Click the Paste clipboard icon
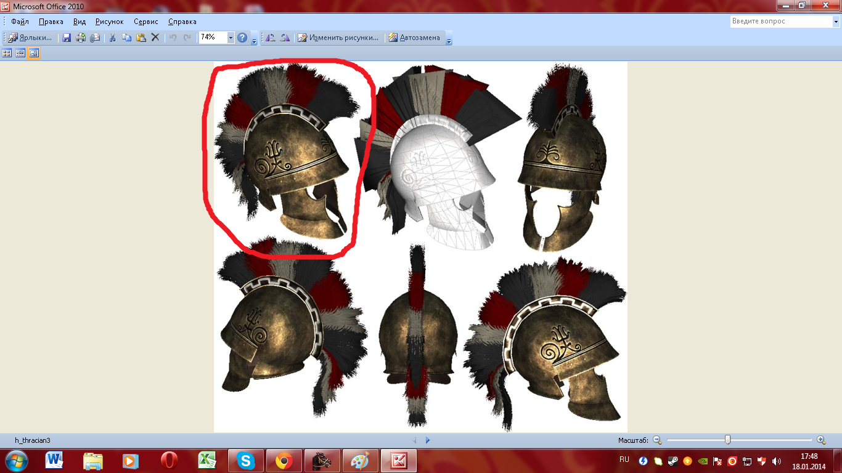Image resolution: width=842 pixels, height=473 pixels. [x=141, y=38]
